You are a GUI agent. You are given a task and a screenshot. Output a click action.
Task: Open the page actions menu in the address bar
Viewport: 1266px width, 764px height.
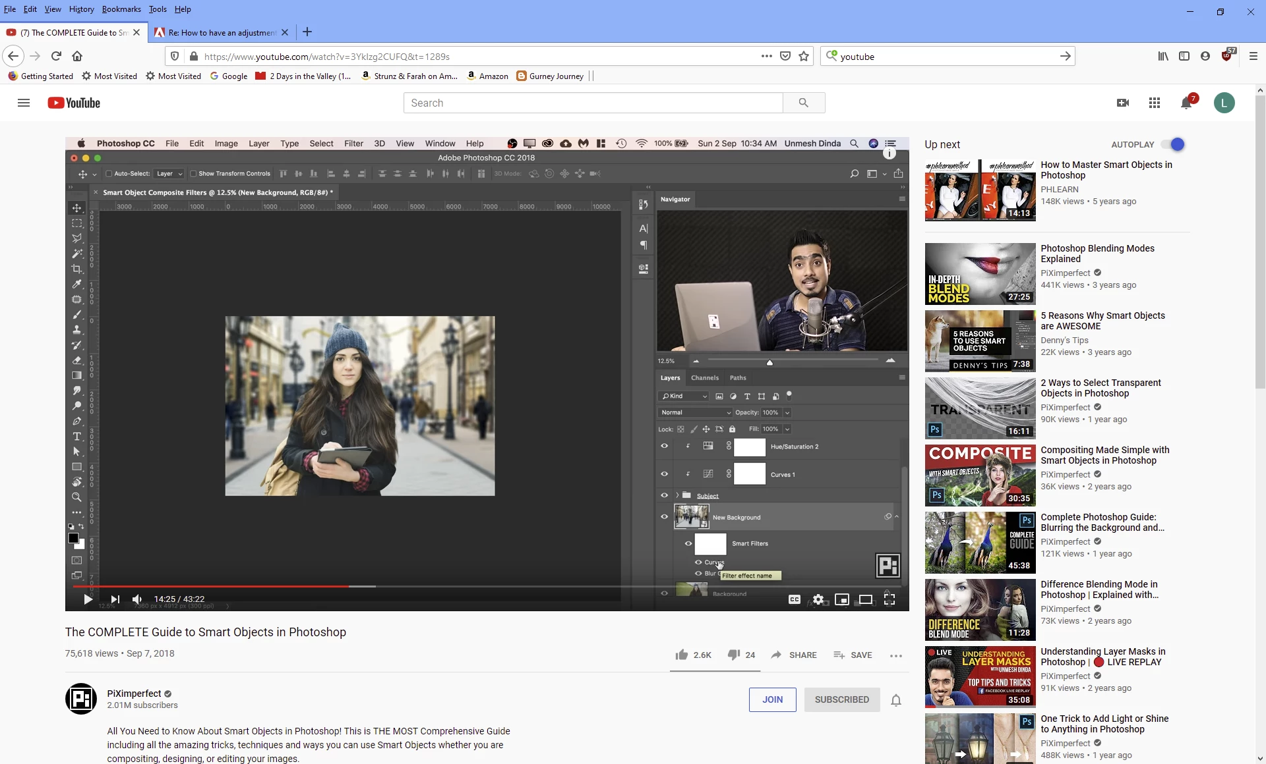[766, 57]
